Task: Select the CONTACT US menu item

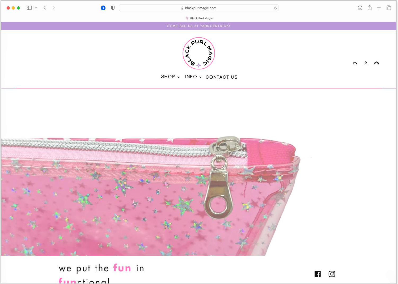Action: (222, 77)
